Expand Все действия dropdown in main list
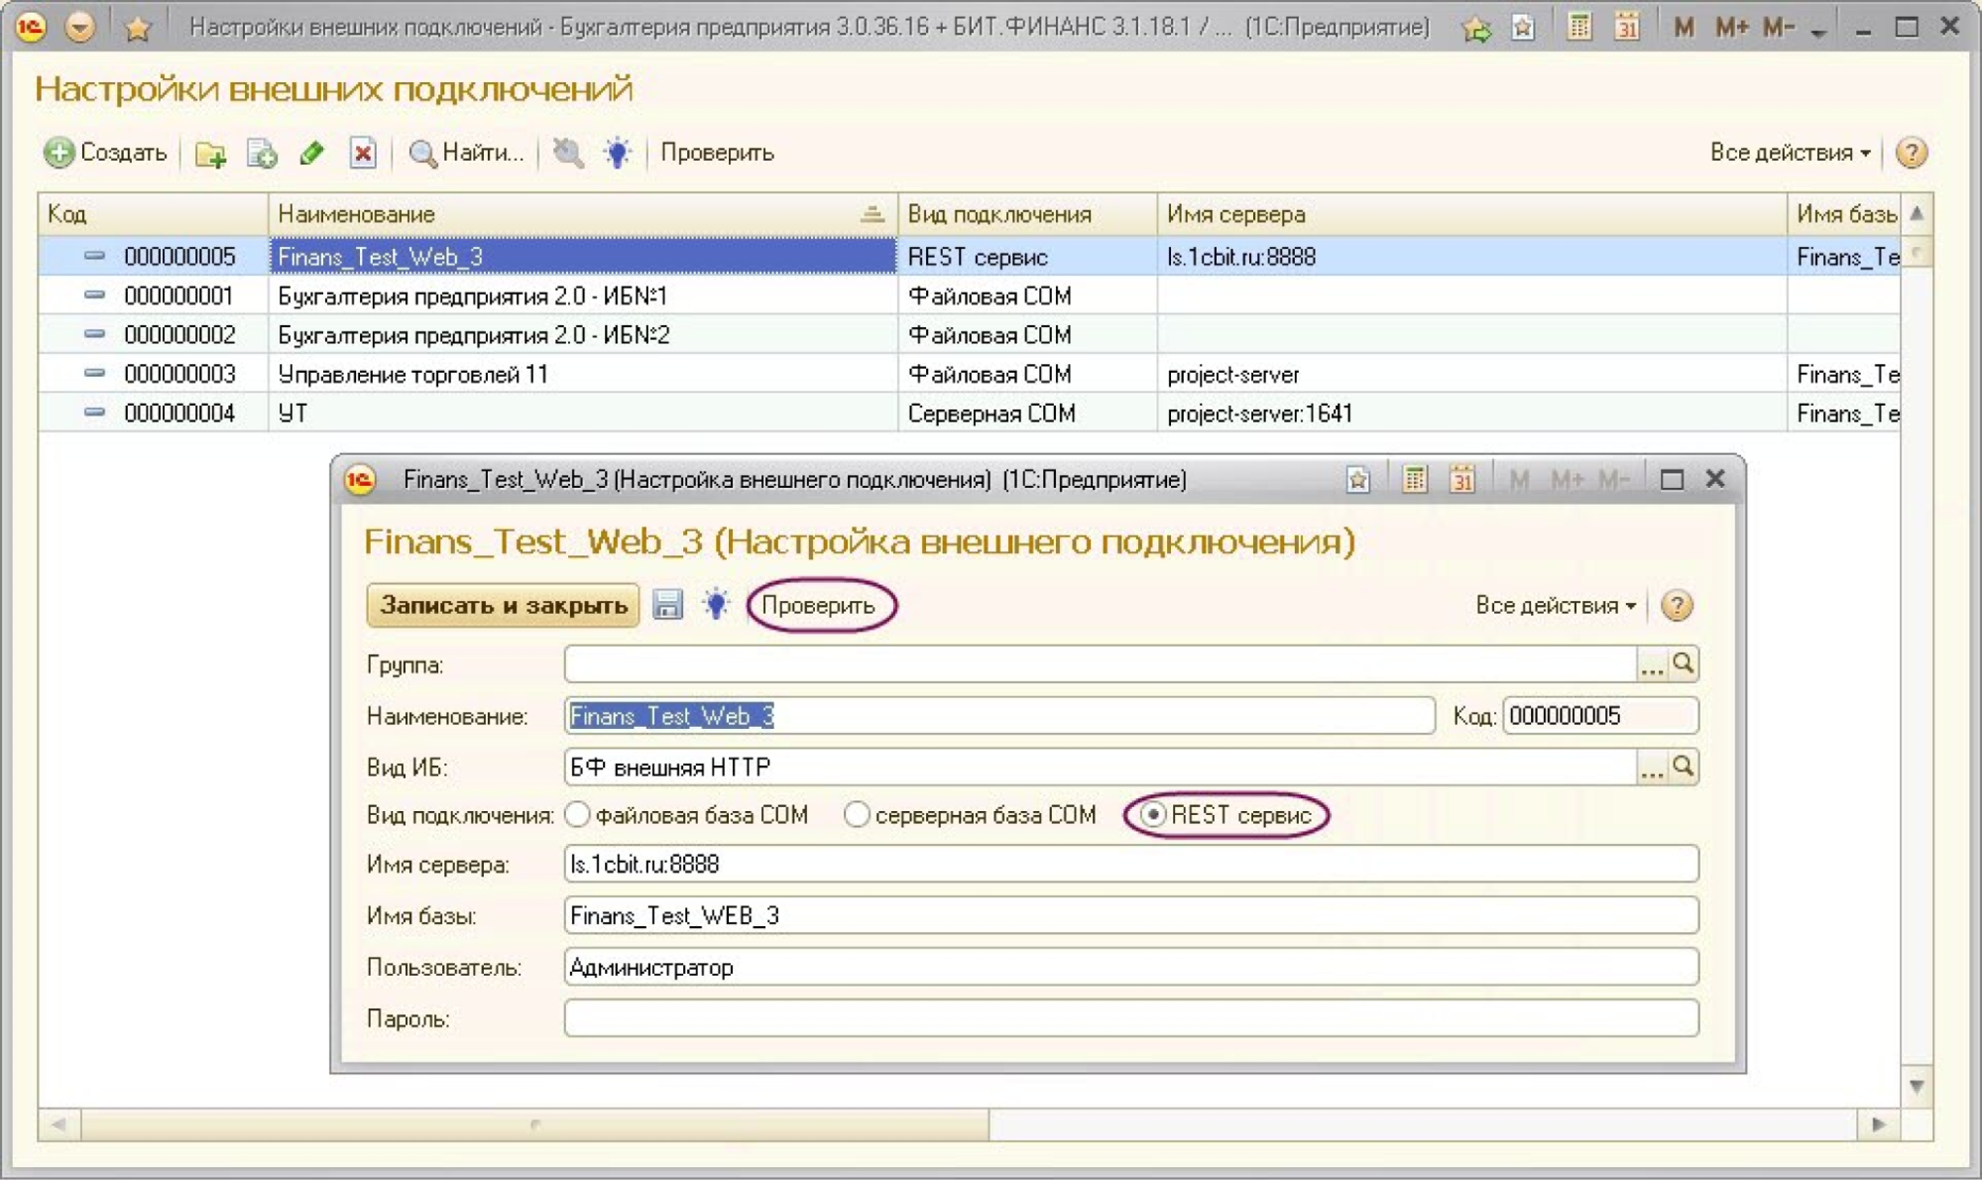The width and height of the screenshot is (1982, 1180). pos(1790,153)
